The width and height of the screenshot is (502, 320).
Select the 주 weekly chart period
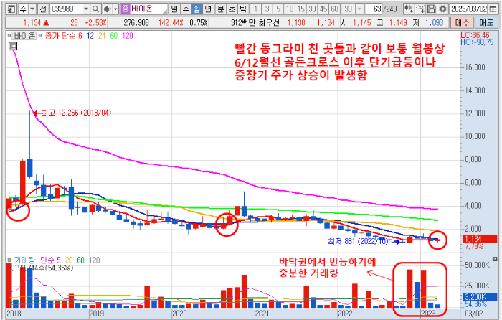[x=185, y=9]
